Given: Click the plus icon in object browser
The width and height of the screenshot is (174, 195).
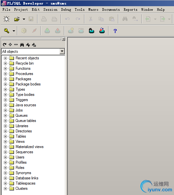Looking at the screenshot, I should [10, 44].
